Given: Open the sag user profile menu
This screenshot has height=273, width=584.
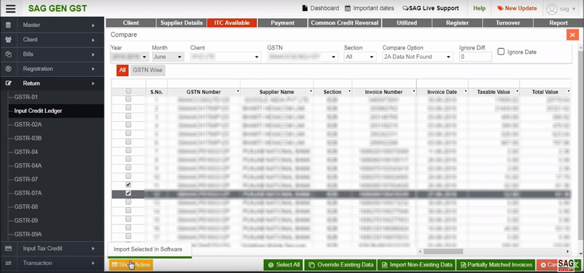Looking at the screenshot, I should pyautogui.click(x=561, y=9).
